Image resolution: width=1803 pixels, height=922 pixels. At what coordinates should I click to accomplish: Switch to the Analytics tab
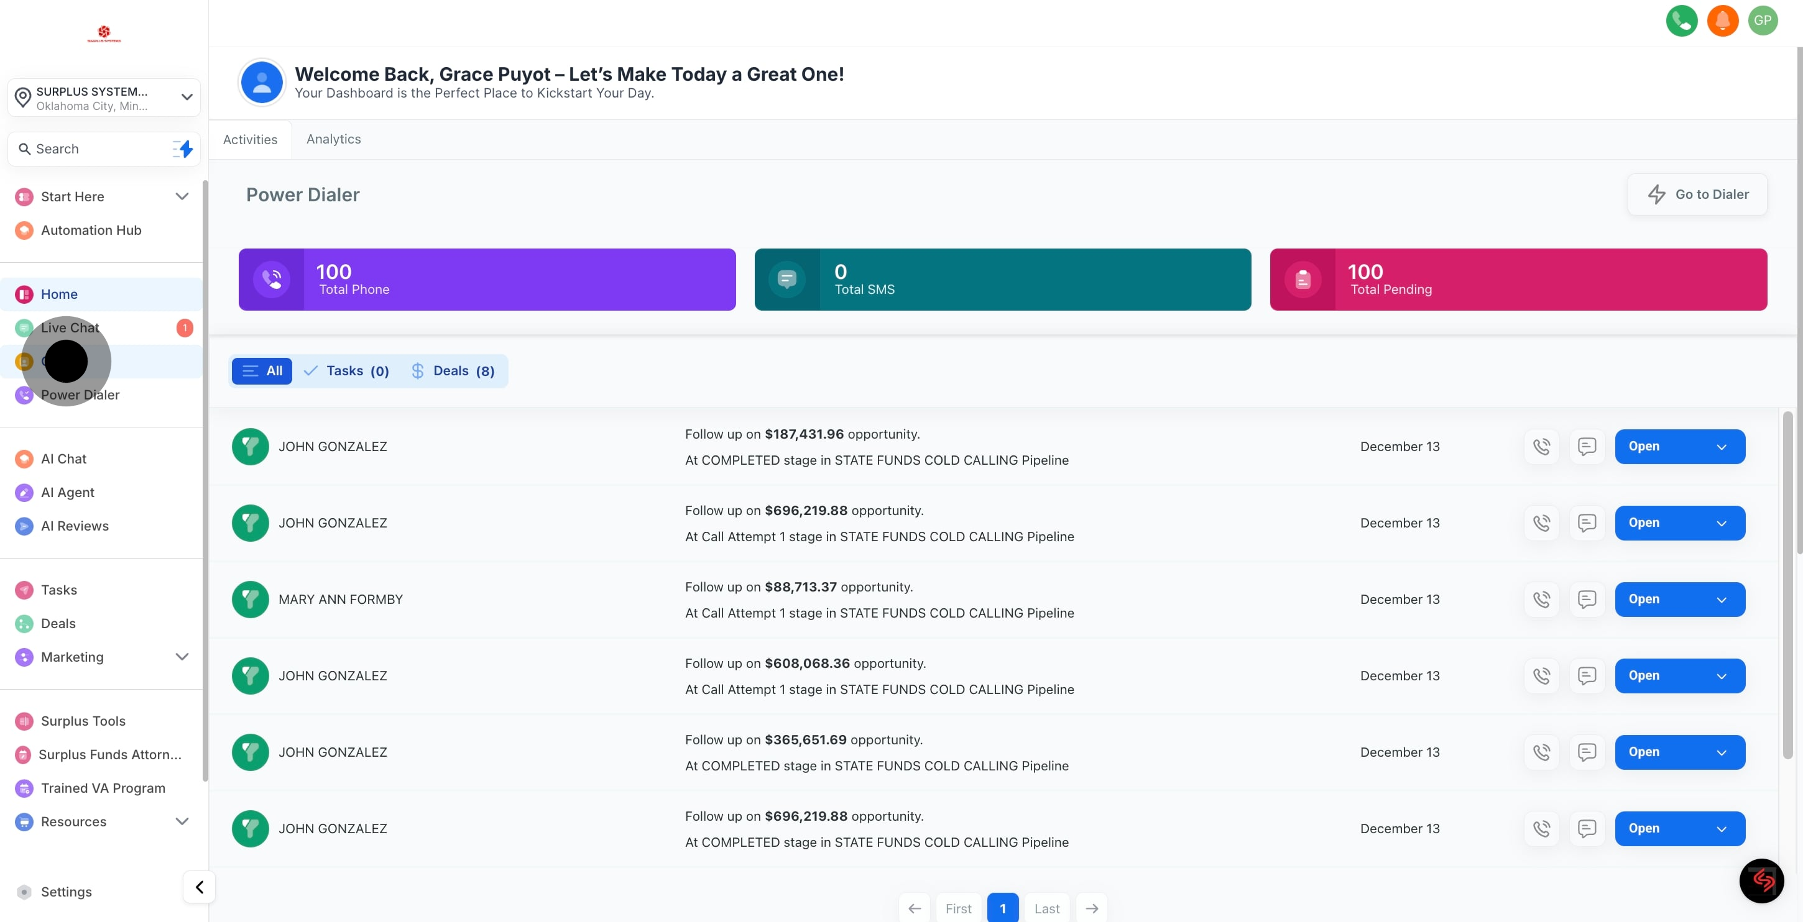pyautogui.click(x=333, y=139)
